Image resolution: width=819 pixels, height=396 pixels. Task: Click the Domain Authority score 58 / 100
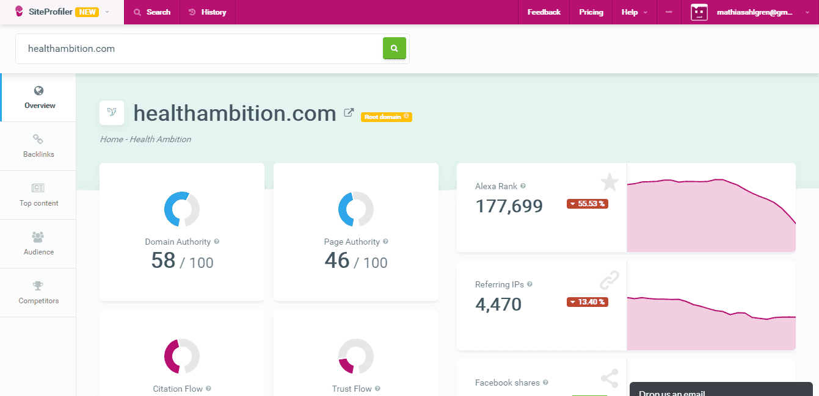pyautogui.click(x=182, y=261)
